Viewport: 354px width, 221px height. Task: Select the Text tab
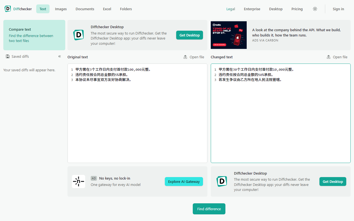43,9
